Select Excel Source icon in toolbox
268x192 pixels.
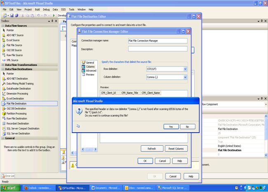coord(4,40)
